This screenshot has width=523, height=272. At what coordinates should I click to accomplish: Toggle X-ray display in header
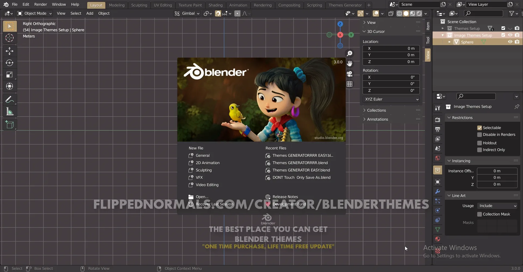pyautogui.click(x=391, y=14)
